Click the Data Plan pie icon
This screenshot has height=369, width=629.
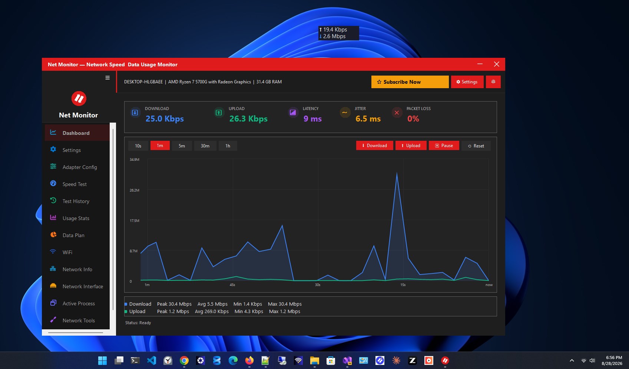[x=53, y=235]
